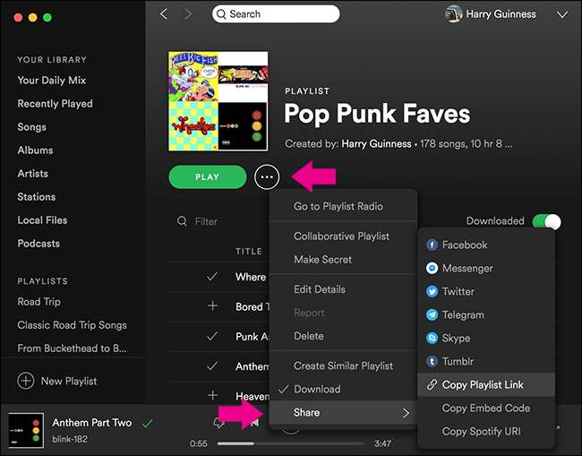Open the user account dropdown chevron
This screenshot has width=582, height=456.
(561, 14)
